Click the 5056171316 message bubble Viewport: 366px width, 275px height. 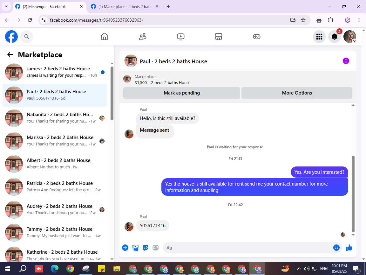(152, 225)
